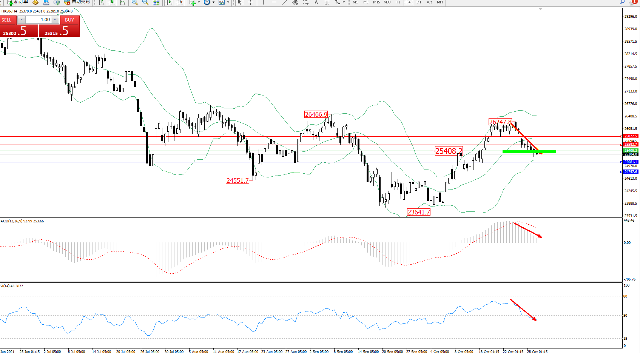Expand the periodicity clock dropdown arrow
Image resolution: width=640 pixels, height=353 pixels.
(x=213, y=2)
